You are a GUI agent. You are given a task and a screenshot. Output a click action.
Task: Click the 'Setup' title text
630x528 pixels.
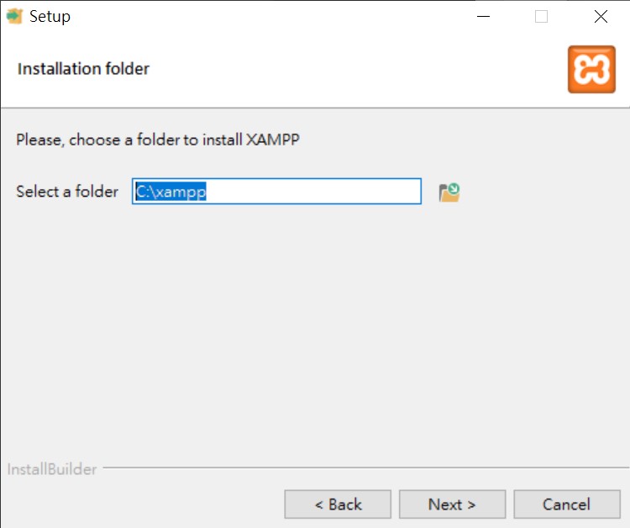pos(50,17)
